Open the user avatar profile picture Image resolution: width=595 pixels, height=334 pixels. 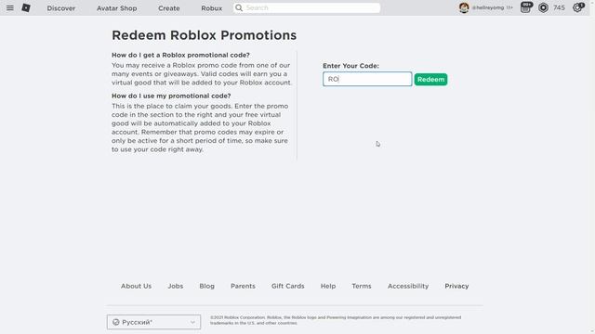pos(464,7)
